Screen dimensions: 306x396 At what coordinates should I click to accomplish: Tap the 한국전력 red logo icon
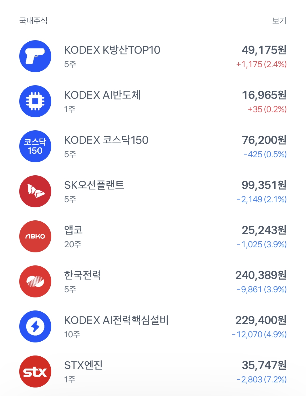tap(35, 281)
